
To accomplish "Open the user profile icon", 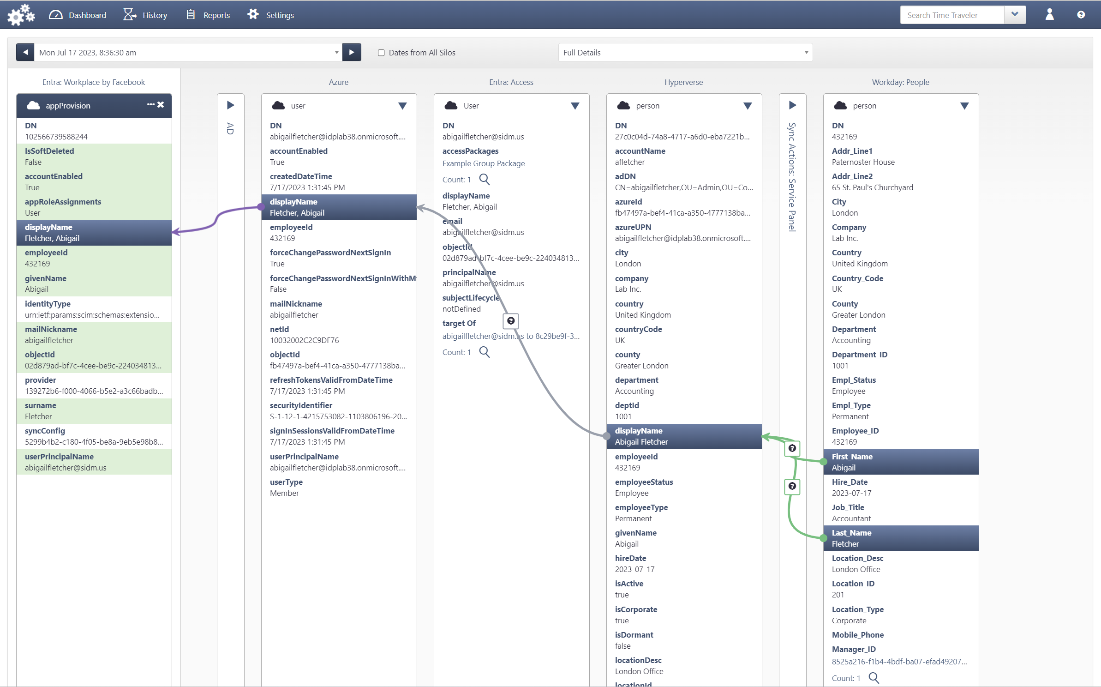I will click(1049, 15).
